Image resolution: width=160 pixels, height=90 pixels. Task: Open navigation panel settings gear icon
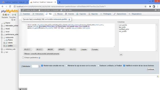tap(13, 15)
